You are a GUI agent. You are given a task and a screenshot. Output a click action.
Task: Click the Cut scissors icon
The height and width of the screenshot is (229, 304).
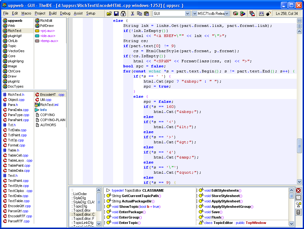pos(132,14)
